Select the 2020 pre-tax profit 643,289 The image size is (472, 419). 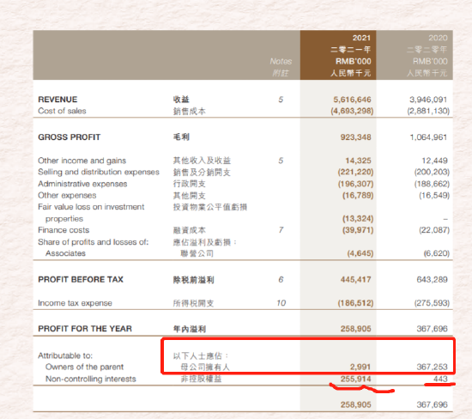coord(432,280)
